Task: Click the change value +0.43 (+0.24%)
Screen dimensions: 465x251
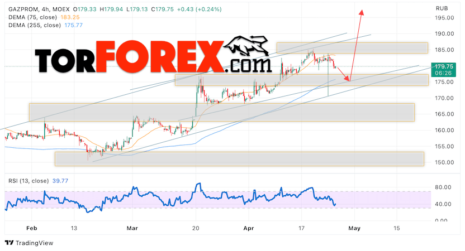Action: 200,9
